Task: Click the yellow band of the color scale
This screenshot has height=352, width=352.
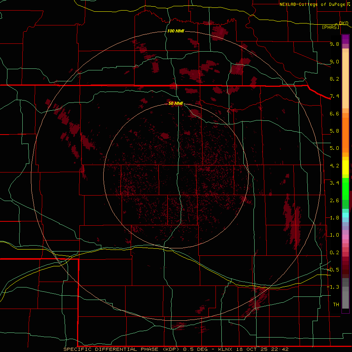Action: 345,167
